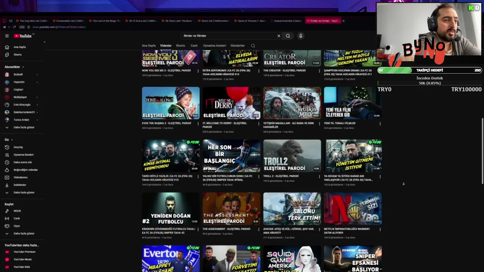484x272 pixels.
Task: Switch to The Gray Man izle browser tab
Action: click(x=31, y=21)
